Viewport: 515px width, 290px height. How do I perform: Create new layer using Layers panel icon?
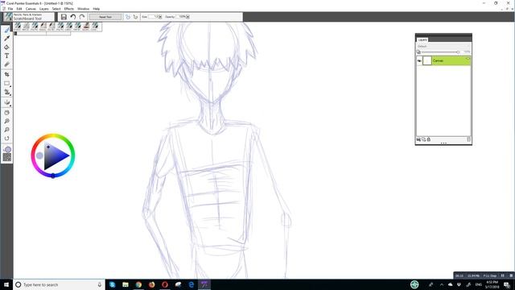(x=418, y=139)
